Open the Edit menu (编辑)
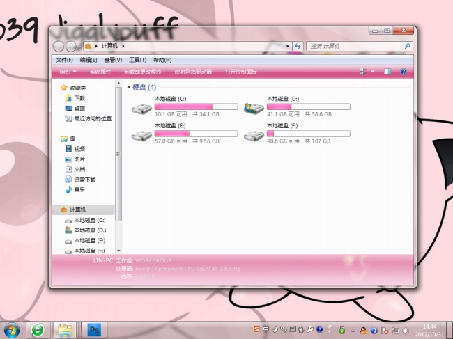This screenshot has width=453, height=339. pyautogui.click(x=89, y=60)
